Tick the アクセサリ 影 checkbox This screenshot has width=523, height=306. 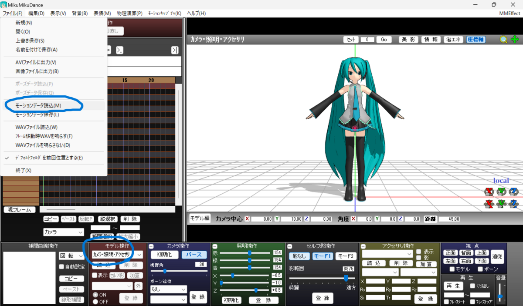418,258
